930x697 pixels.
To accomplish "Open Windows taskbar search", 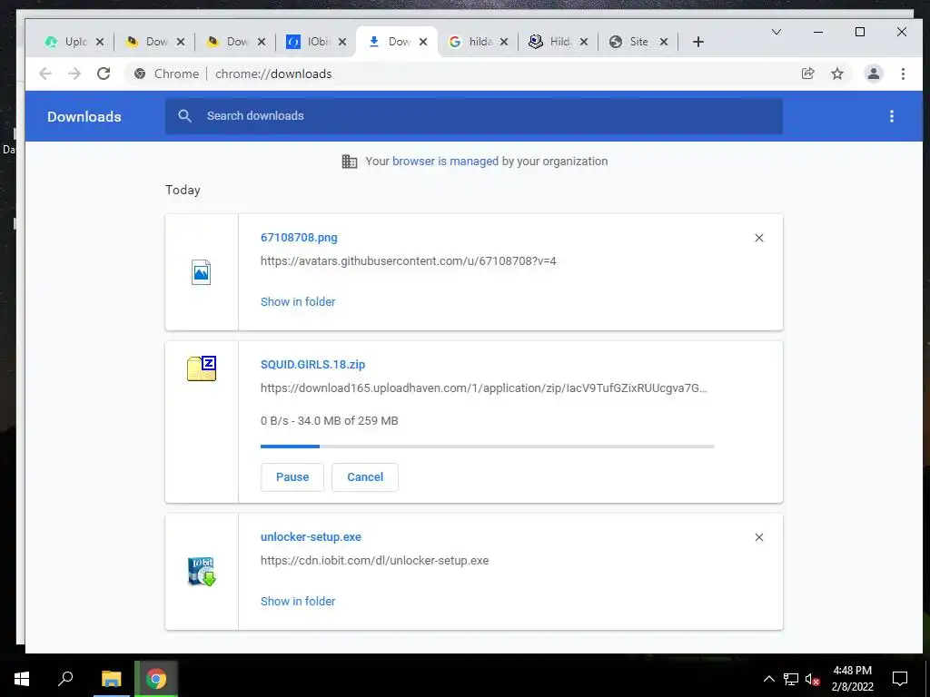I will point(65,679).
